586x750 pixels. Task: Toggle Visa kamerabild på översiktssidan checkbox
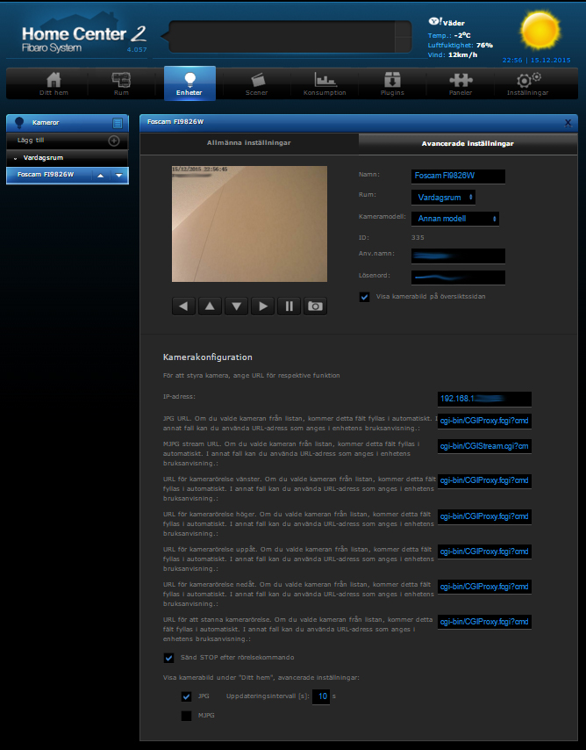(x=365, y=297)
